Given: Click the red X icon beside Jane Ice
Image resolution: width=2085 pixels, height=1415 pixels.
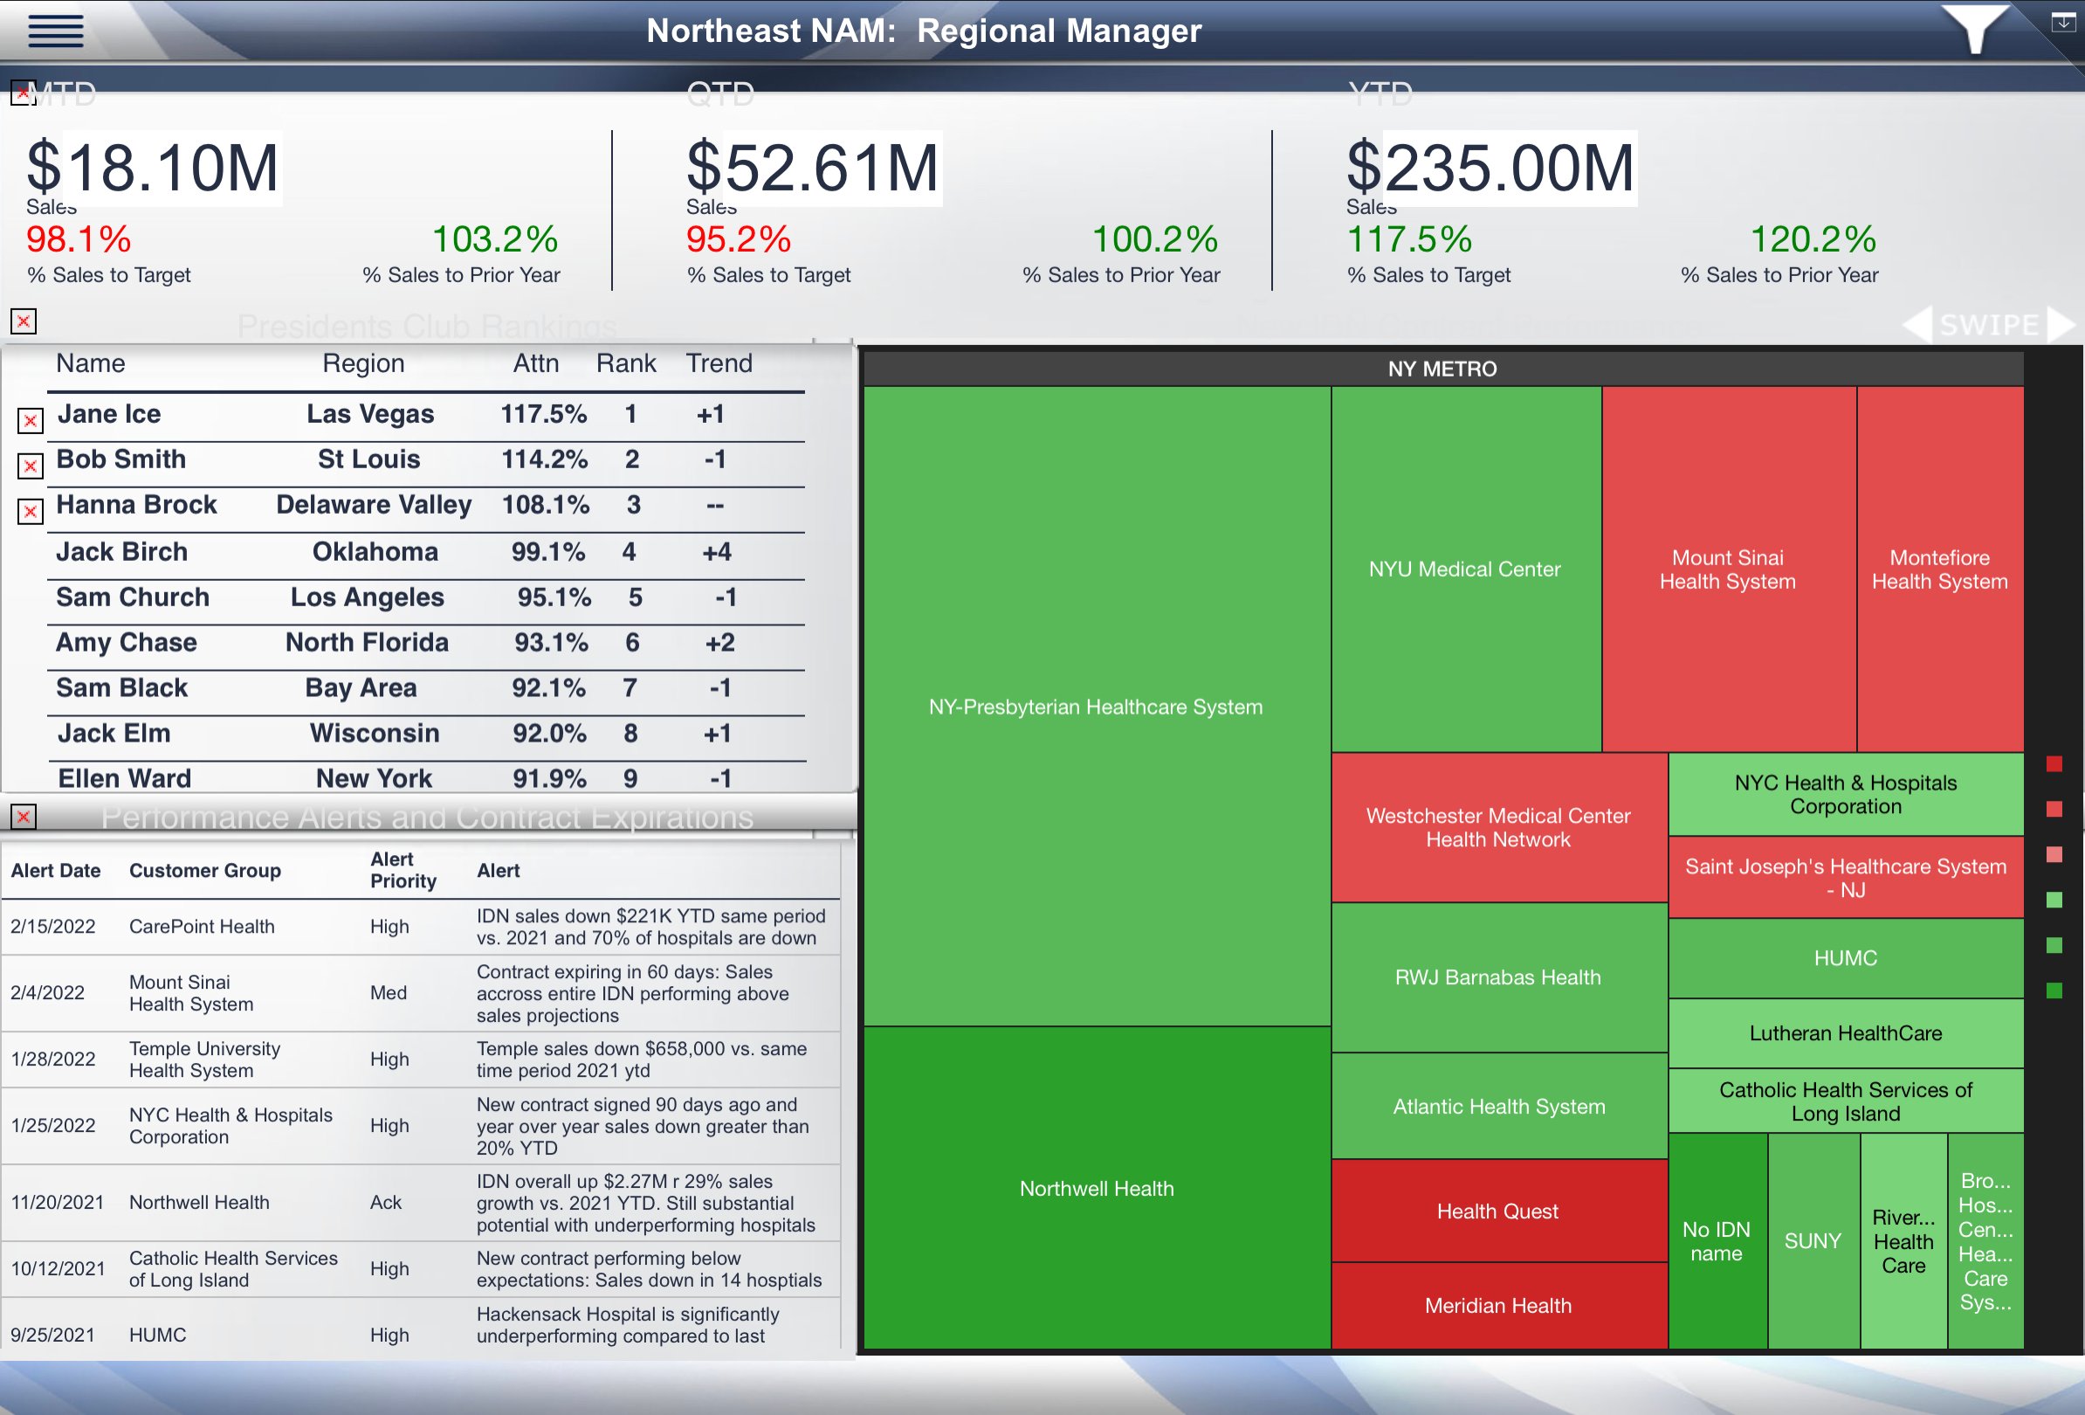Looking at the screenshot, I should (31, 420).
